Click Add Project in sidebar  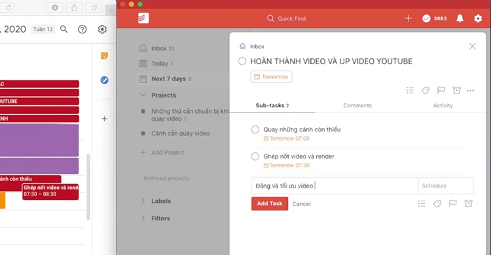click(x=168, y=152)
